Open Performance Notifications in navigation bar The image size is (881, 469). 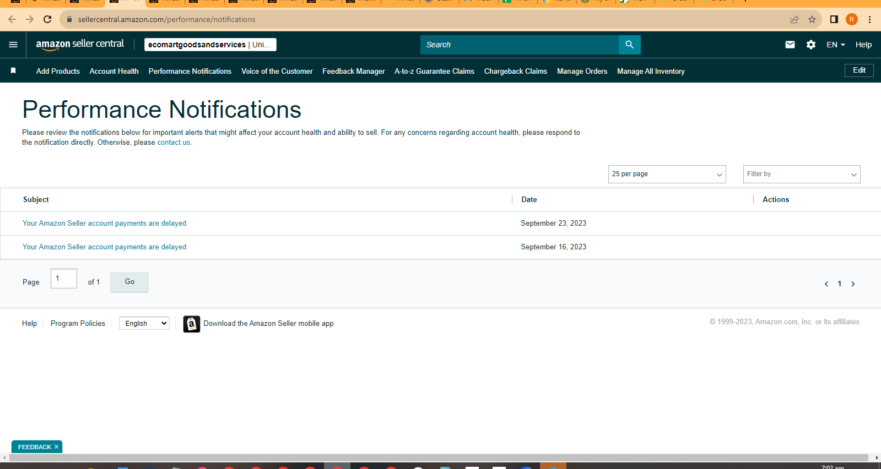190,71
